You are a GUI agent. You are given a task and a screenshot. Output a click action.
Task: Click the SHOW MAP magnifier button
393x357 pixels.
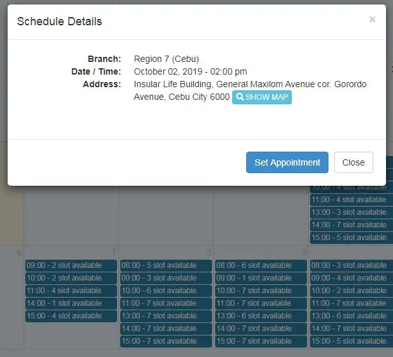261,97
